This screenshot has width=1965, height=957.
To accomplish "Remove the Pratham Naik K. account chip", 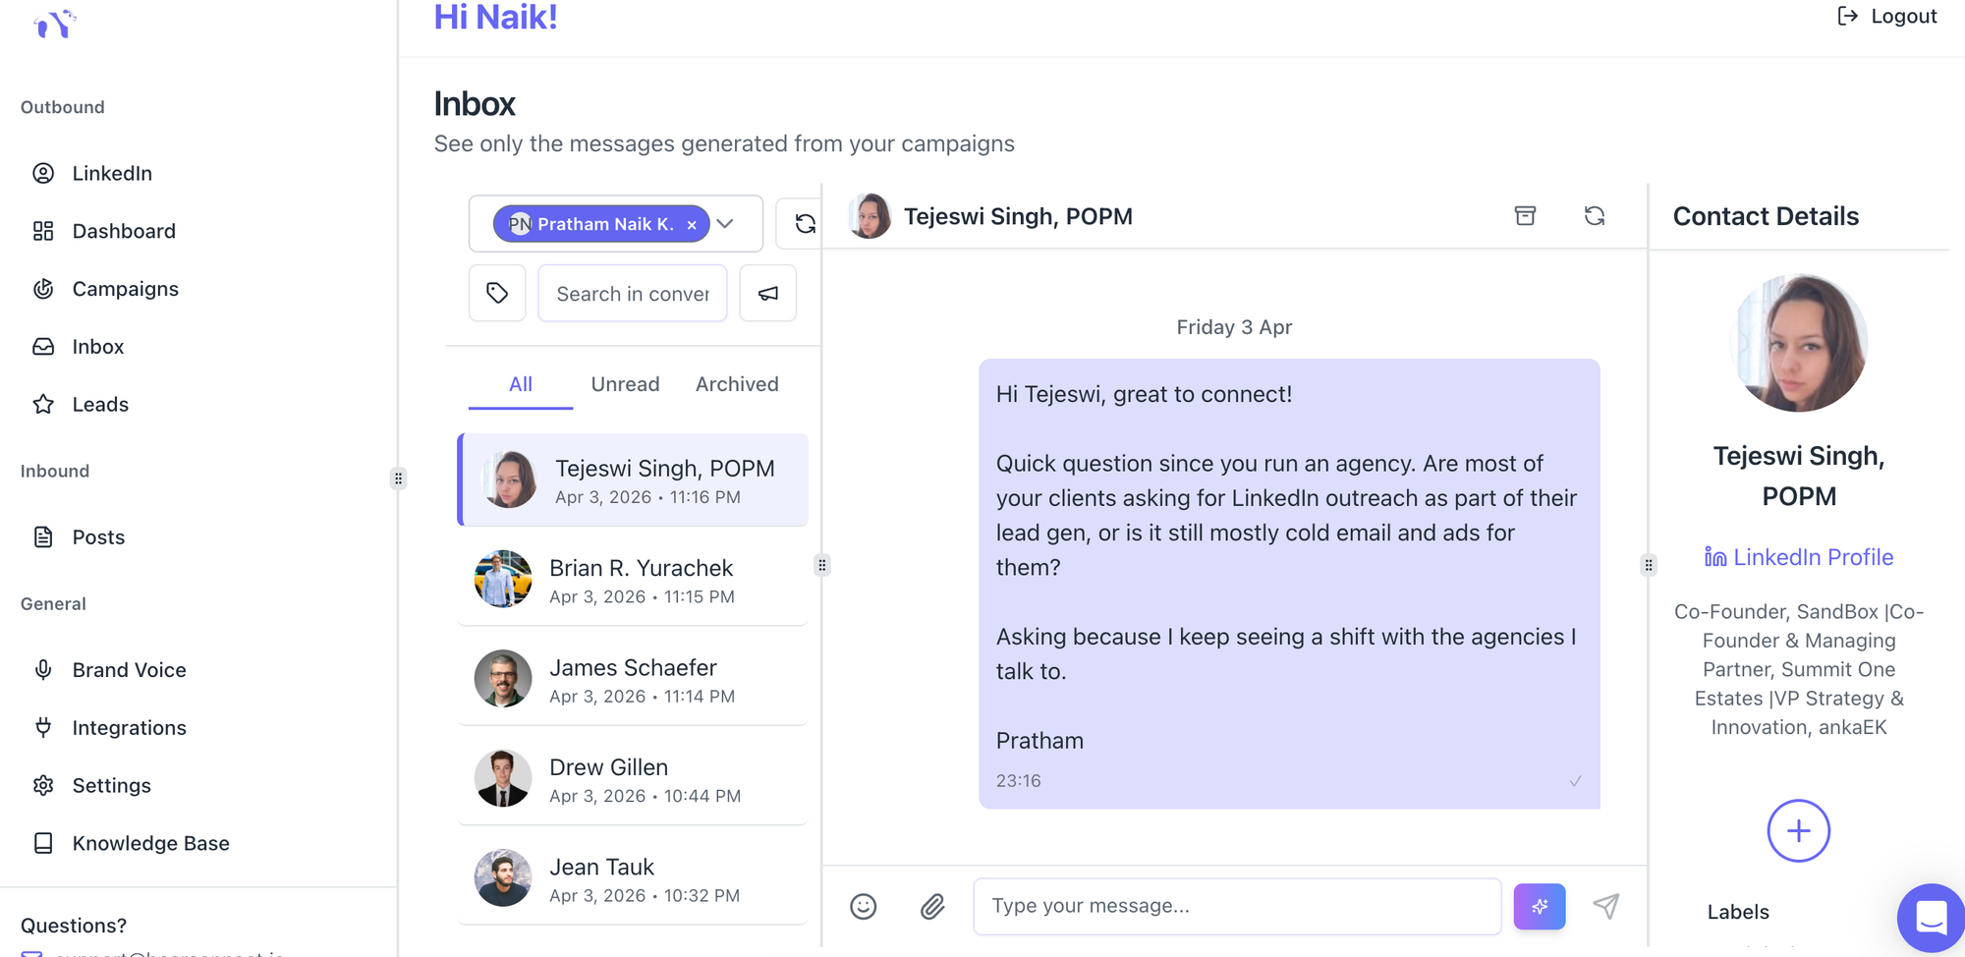I will coord(692,225).
